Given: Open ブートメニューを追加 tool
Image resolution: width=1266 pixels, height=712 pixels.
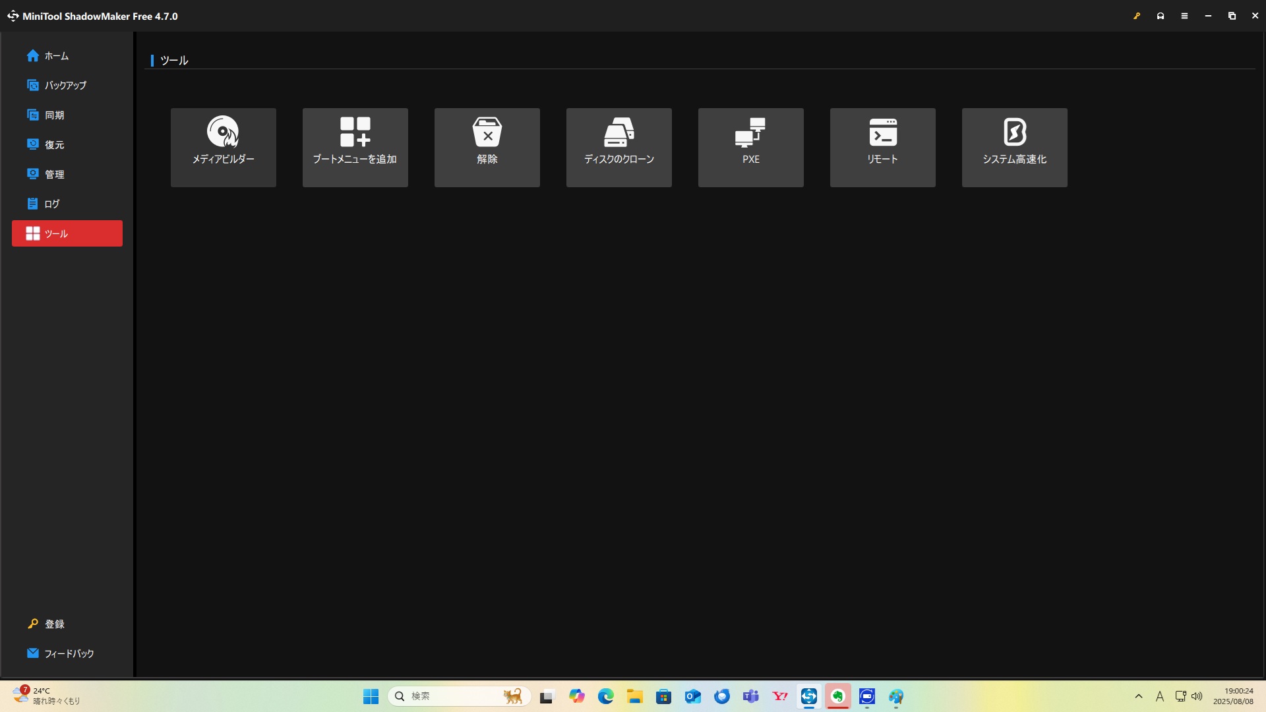Looking at the screenshot, I should 355,147.
